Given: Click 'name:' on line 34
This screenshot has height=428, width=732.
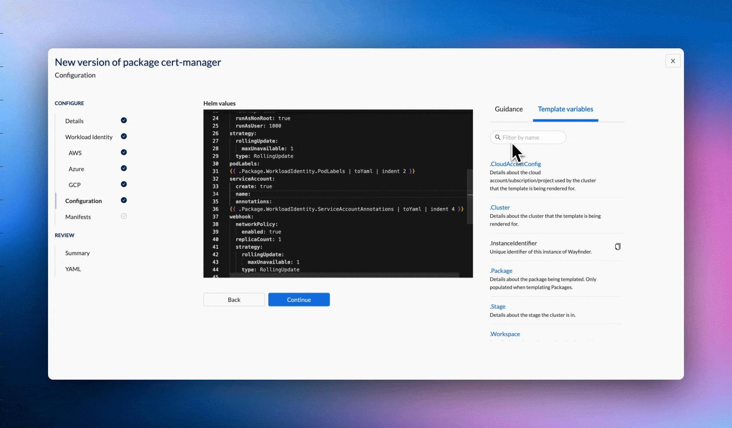Looking at the screenshot, I should coord(243,194).
